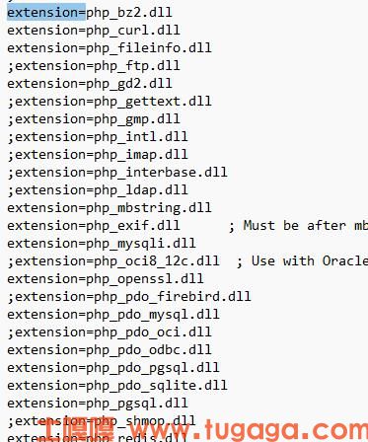The height and width of the screenshot is (442, 368).
Task: Click the highlighted extension= text on bz2 line
Action: pyautogui.click(x=46, y=13)
